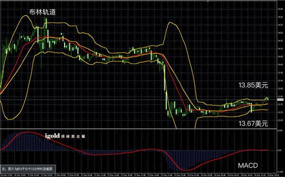The width and height of the screenshot is (285, 177).
Task: Select the current price tag on price axis
Action: (x=280, y=100)
